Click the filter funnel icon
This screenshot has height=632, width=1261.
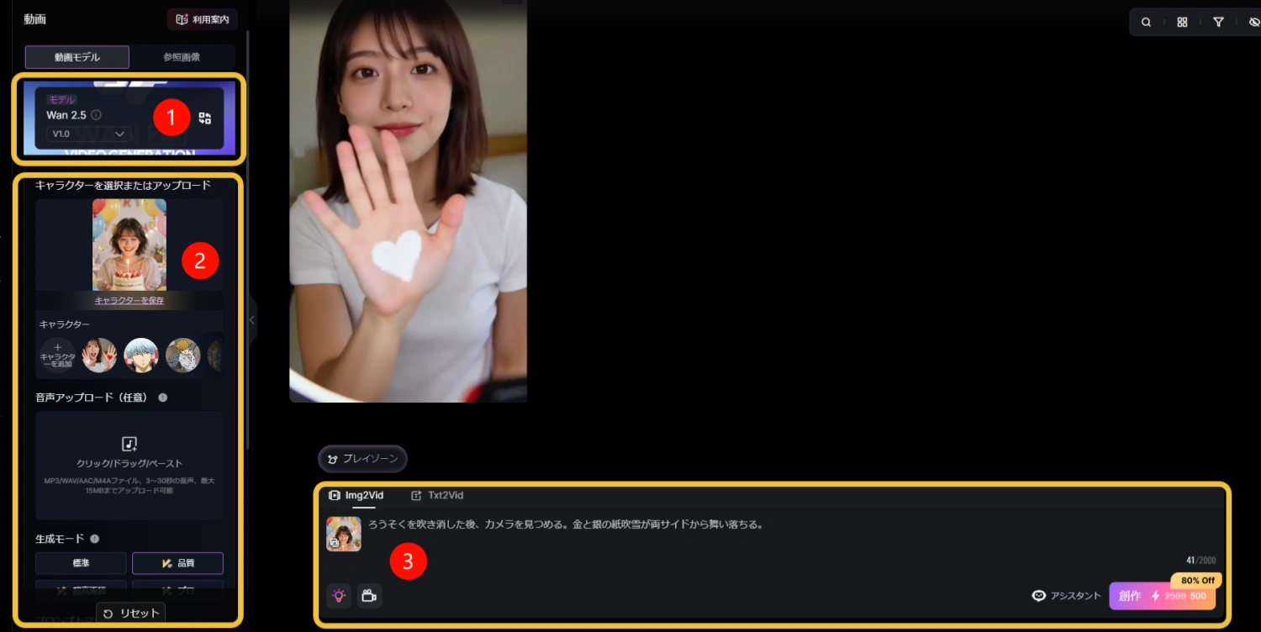[1218, 23]
